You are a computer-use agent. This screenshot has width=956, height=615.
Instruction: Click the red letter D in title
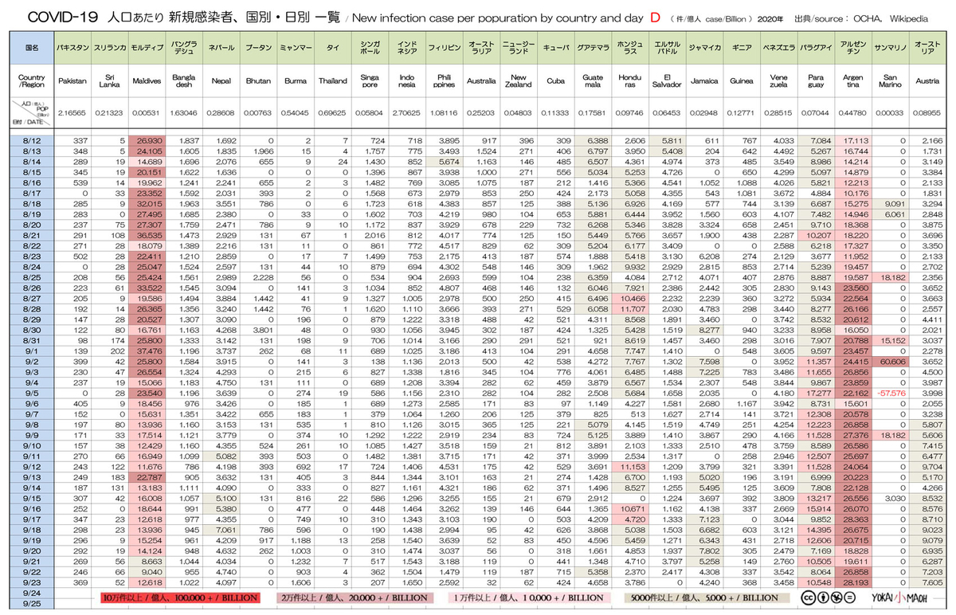(655, 16)
